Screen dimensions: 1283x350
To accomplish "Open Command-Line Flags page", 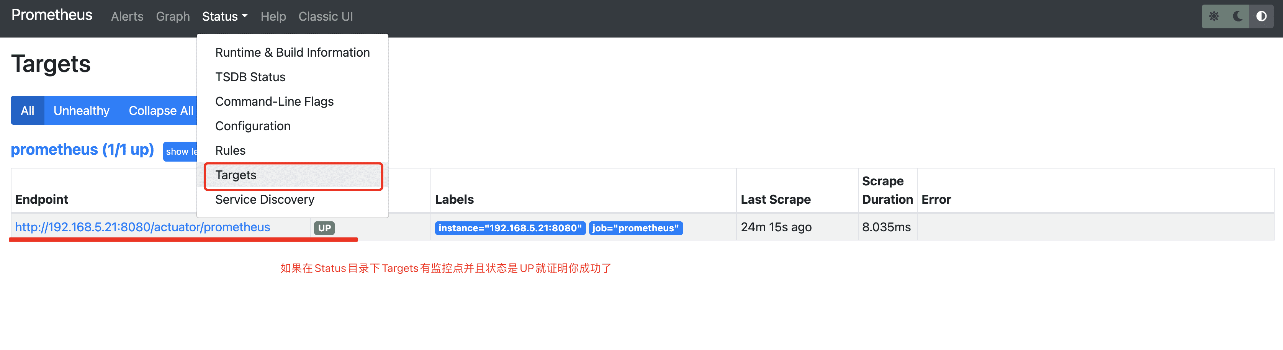I will (292, 101).
